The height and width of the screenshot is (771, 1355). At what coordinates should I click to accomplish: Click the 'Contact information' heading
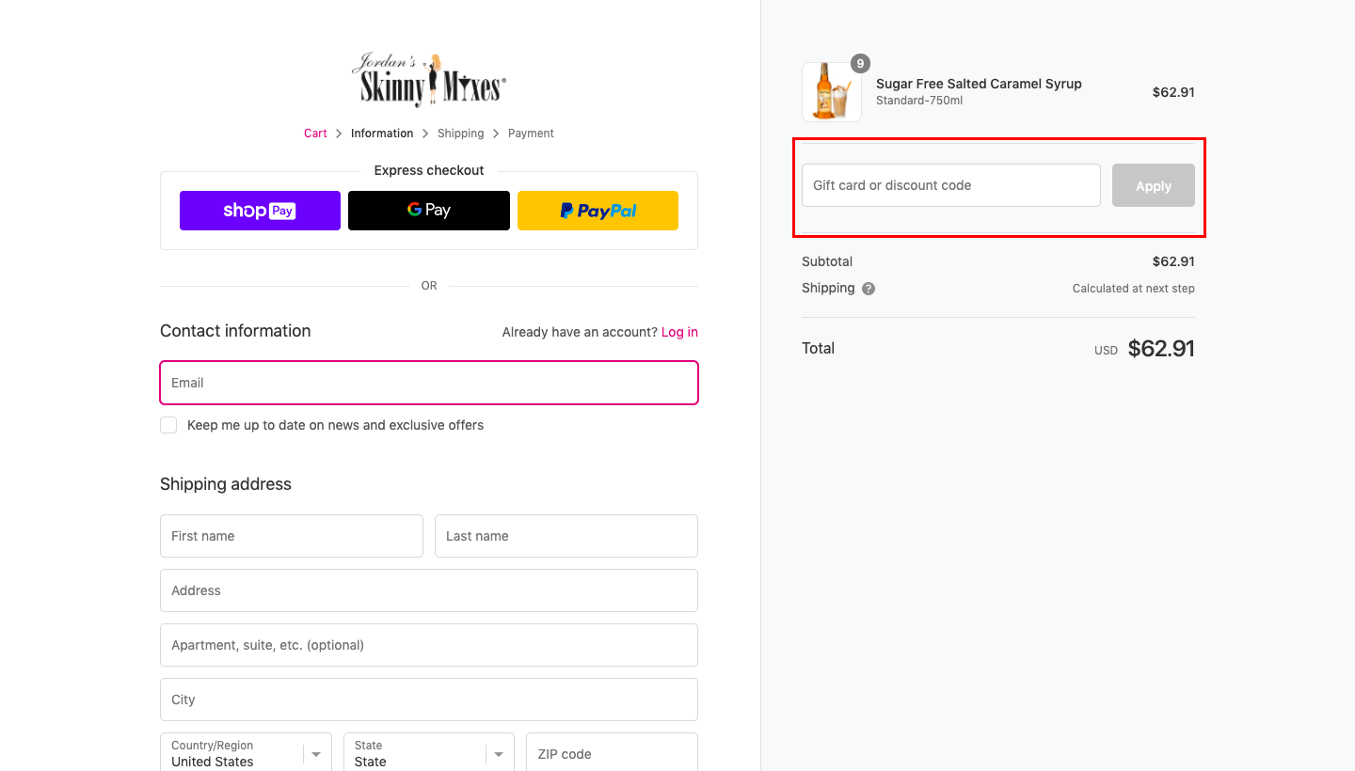(235, 331)
